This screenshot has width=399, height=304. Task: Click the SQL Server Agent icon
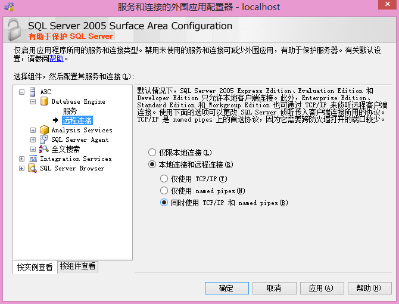click(x=44, y=139)
